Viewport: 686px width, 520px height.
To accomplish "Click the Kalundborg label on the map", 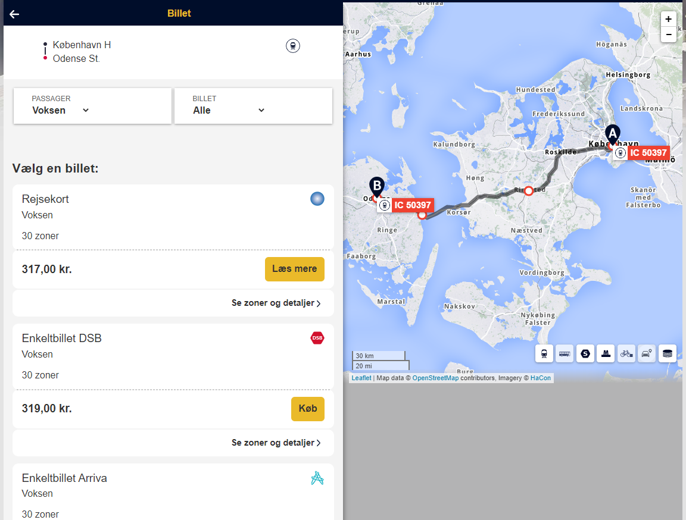I will coord(454,144).
